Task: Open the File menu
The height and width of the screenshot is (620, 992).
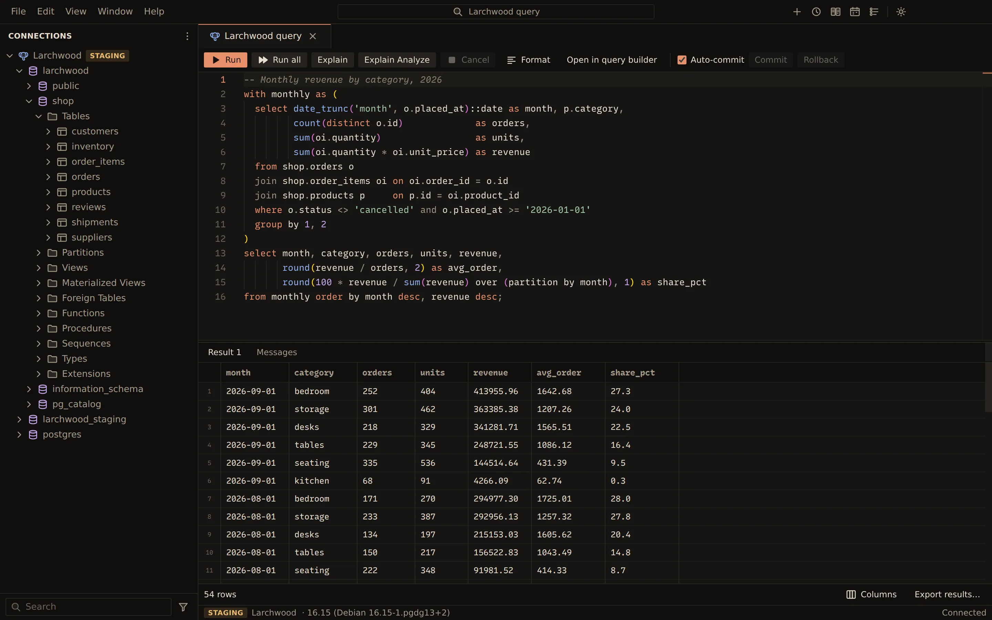Action: click(x=19, y=11)
